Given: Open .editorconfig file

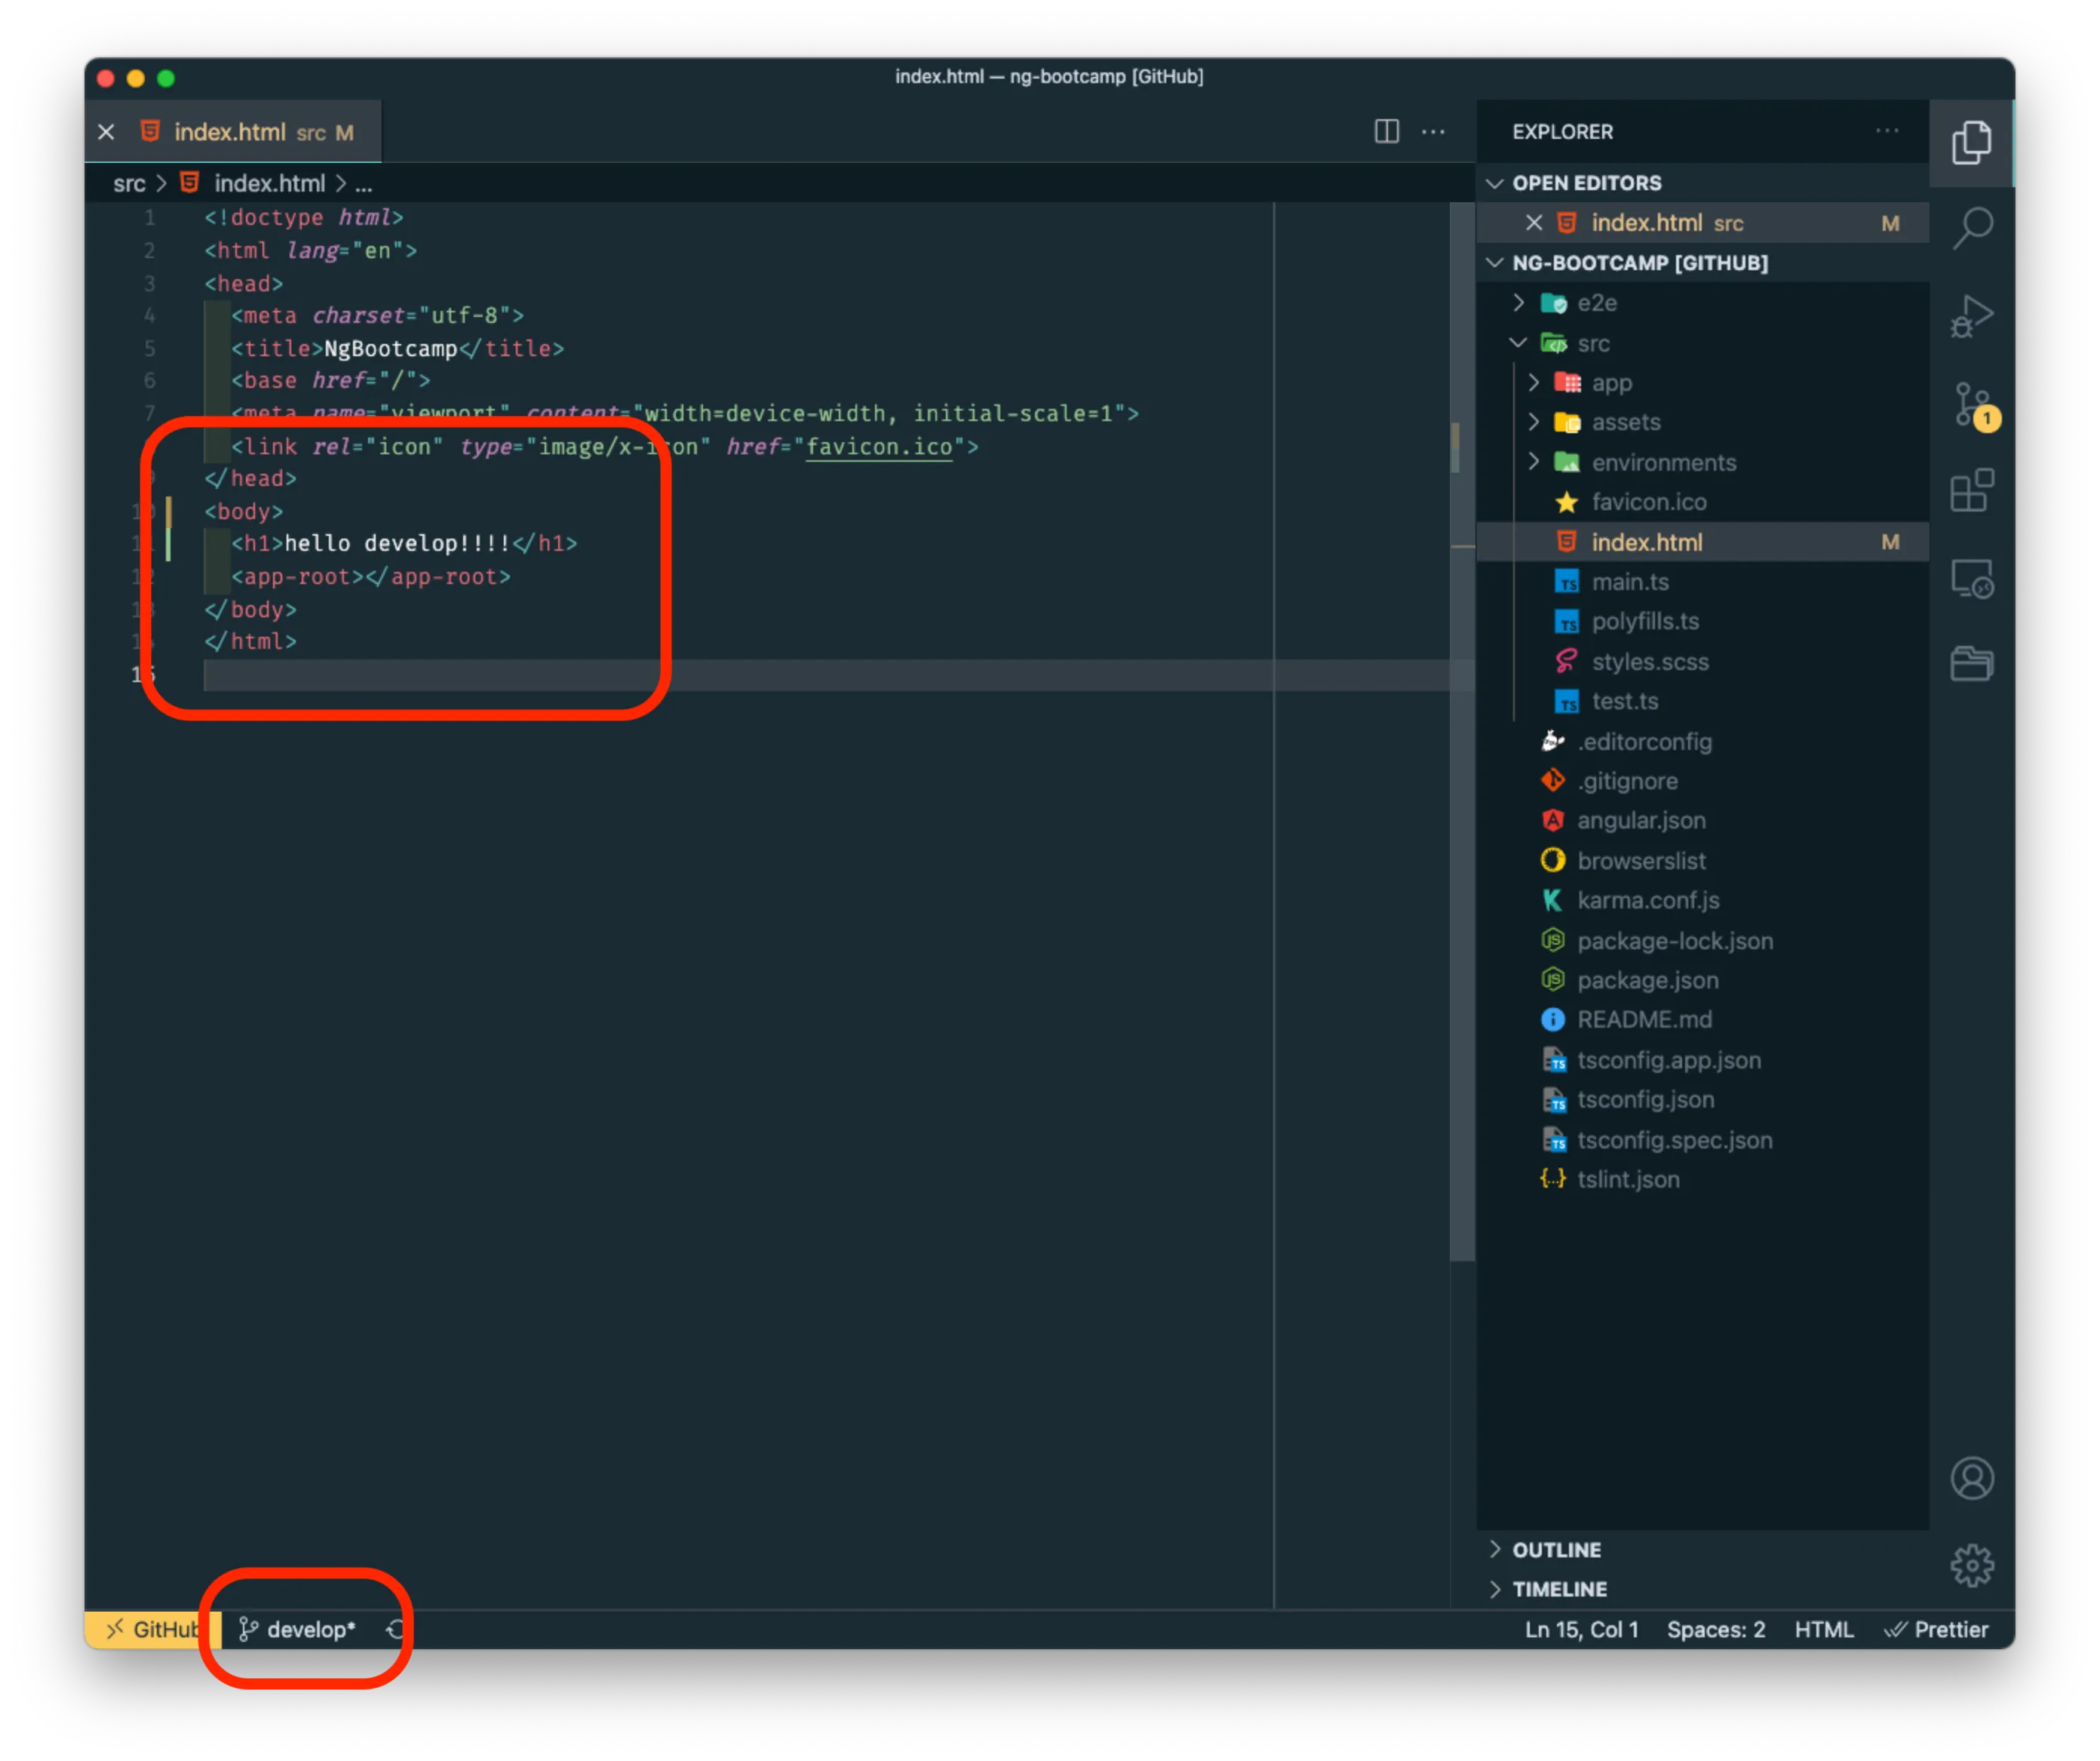Looking at the screenshot, I should [1702, 742].
